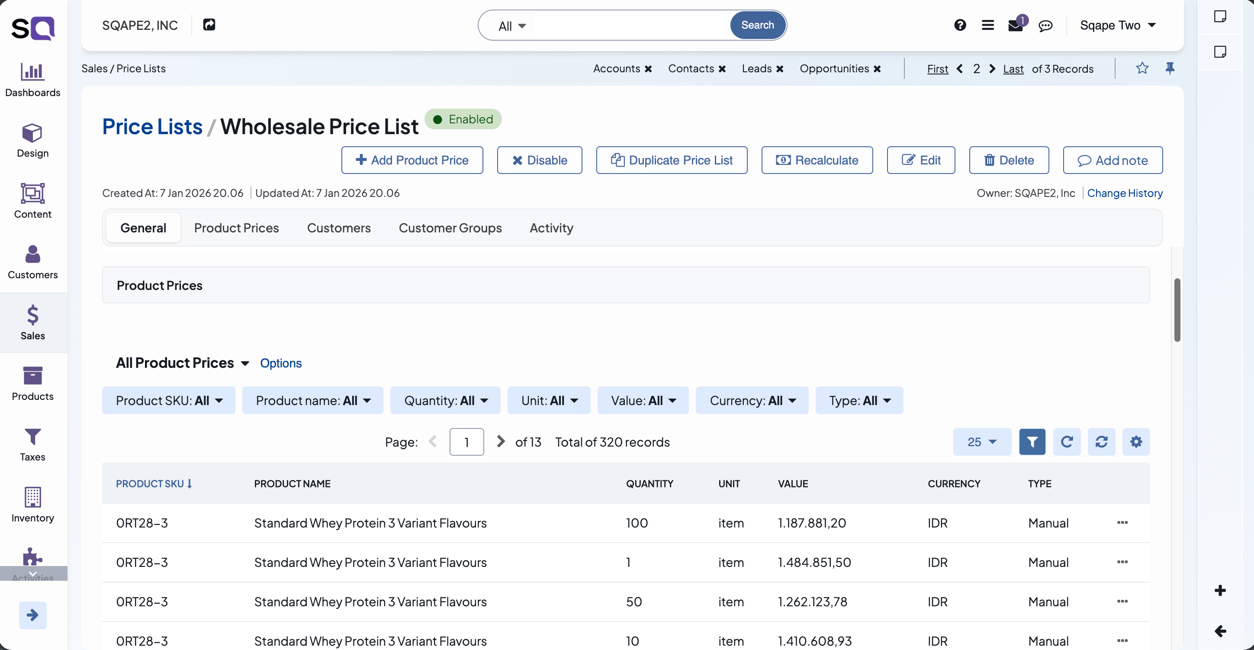View the Change History link
1254x650 pixels.
tap(1125, 193)
